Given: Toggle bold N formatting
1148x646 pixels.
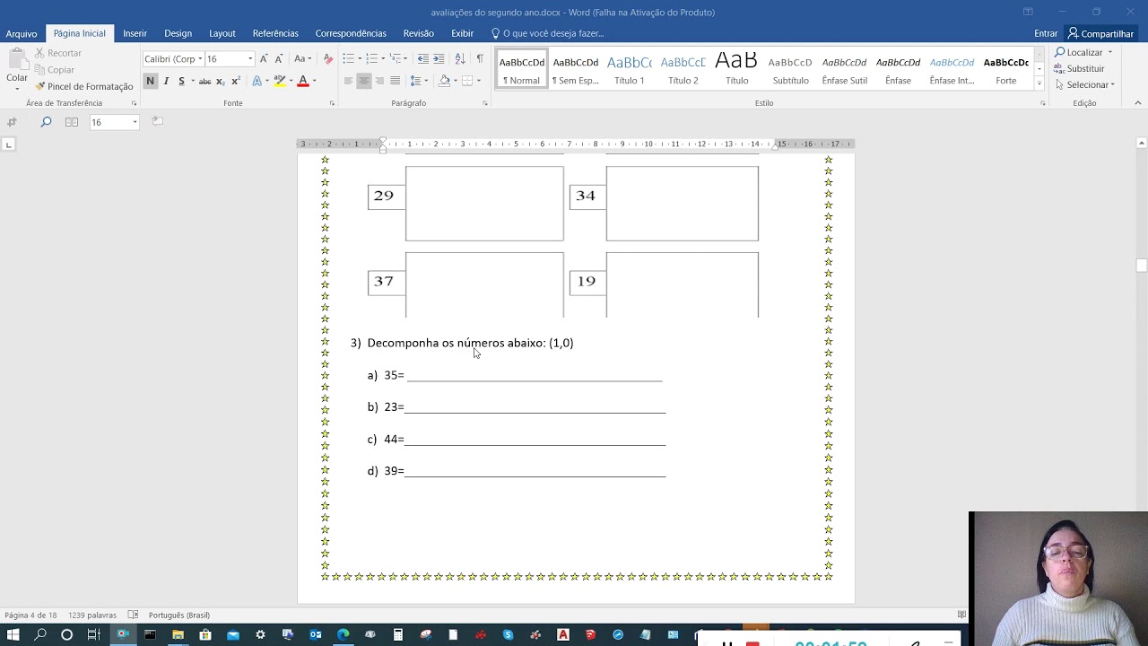Looking at the screenshot, I should coord(150,81).
